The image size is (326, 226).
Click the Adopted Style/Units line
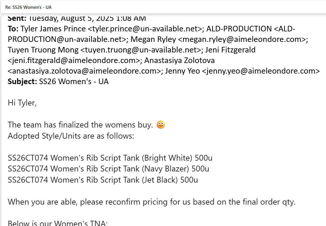[x=71, y=136]
